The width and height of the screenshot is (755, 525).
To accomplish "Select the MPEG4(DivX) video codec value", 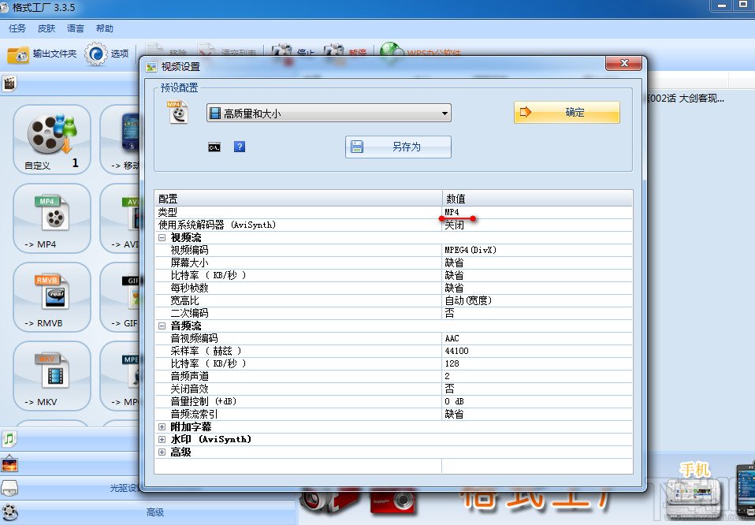I will (x=537, y=250).
